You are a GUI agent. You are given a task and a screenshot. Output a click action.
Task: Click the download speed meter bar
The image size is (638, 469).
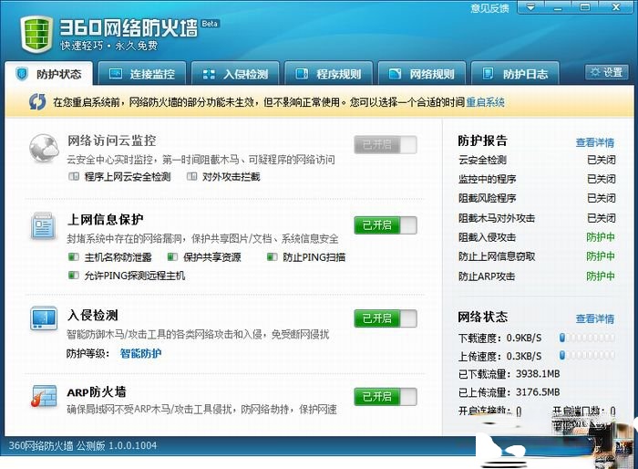point(587,338)
